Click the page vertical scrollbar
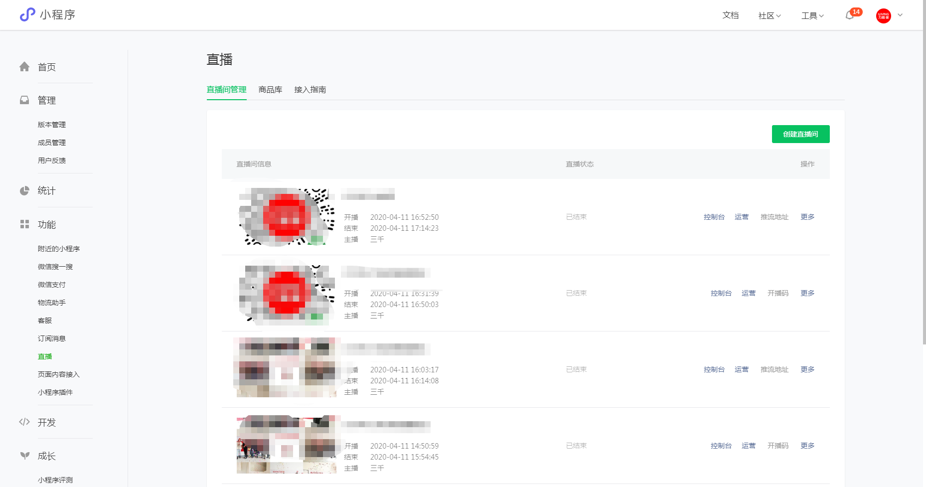Screen dimensions: 926x487 (x=924, y=172)
